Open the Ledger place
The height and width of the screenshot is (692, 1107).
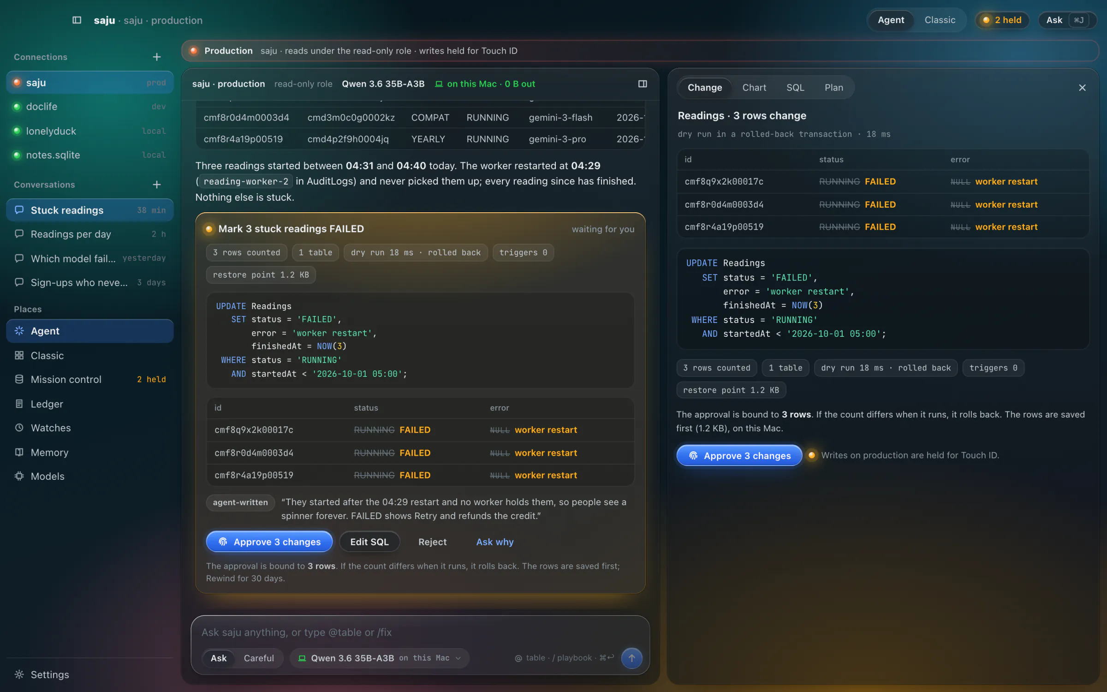(x=90, y=404)
